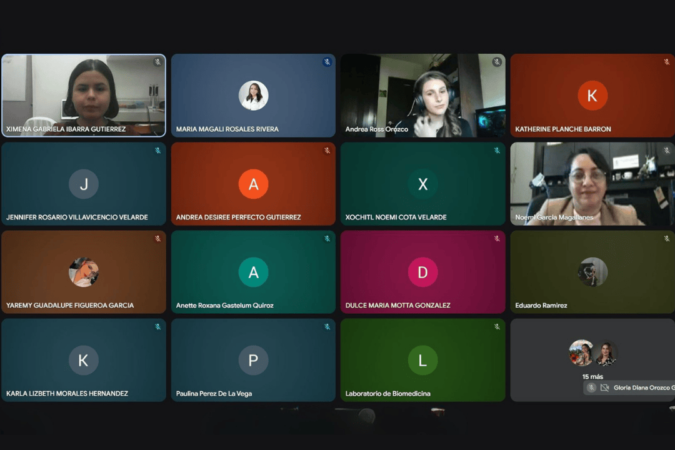Viewport: 675px width, 450px height.
Task: Click the "J" avatar of Jennifer Rosario
Action: pyautogui.click(x=84, y=184)
